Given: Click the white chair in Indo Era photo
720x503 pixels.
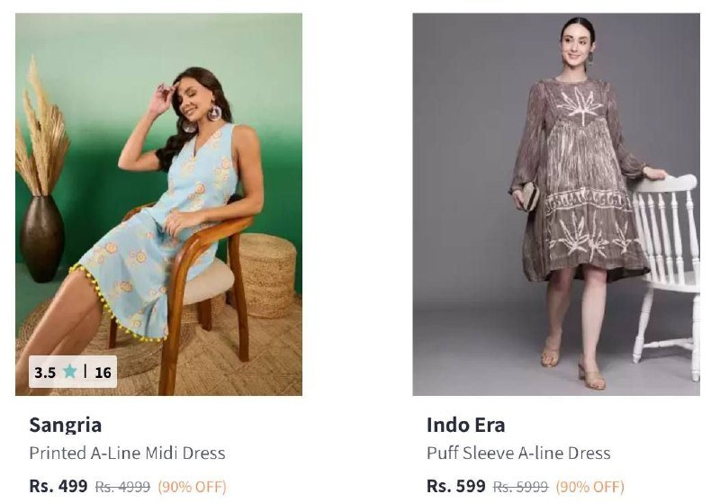Looking at the screenshot, I should (x=667, y=275).
